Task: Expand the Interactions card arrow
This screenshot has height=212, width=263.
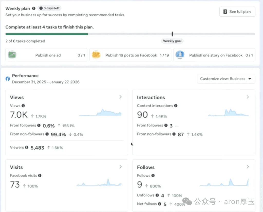Action: pyautogui.click(x=248, y=97)
